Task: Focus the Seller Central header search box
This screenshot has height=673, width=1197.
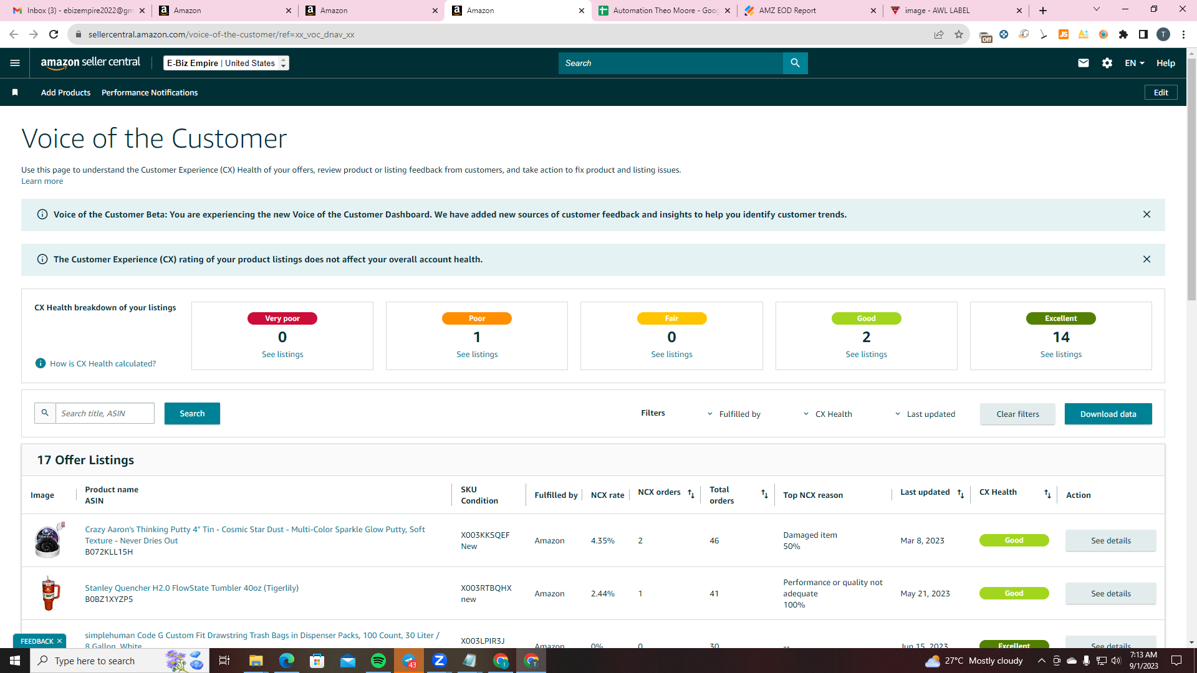Action: [670, 63]
